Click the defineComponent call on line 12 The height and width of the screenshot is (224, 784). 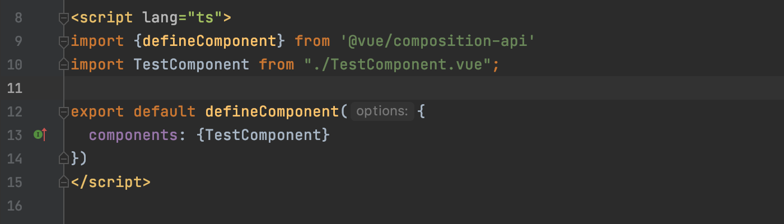click(272, 111)
